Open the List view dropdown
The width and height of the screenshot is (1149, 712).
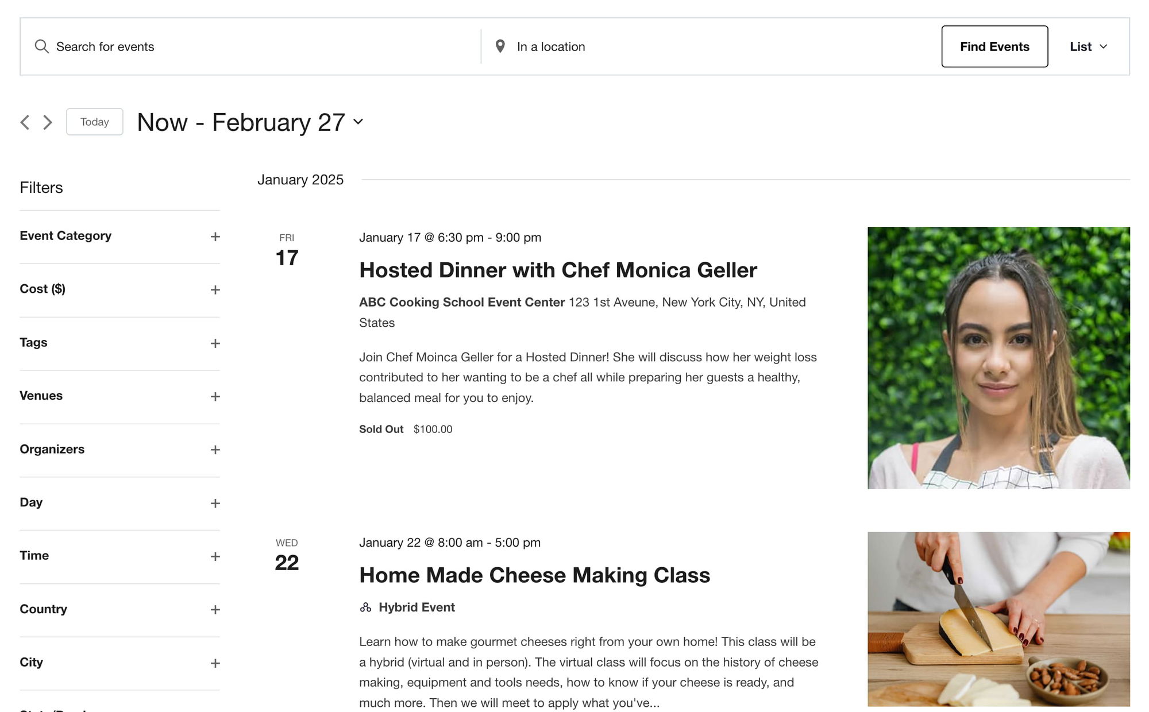(1088, 47)
